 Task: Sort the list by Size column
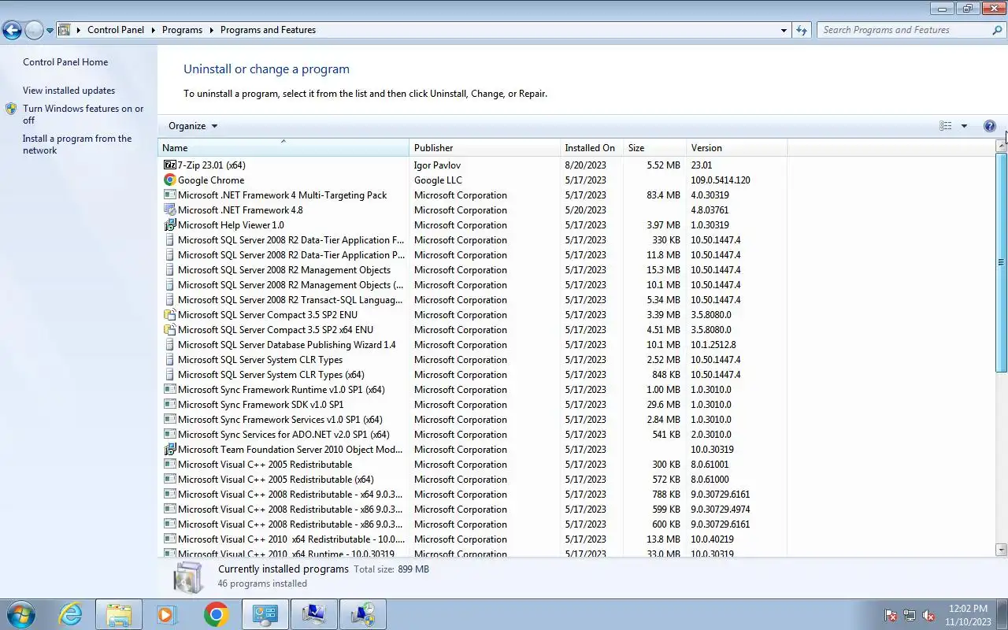[x=654, y=148]
